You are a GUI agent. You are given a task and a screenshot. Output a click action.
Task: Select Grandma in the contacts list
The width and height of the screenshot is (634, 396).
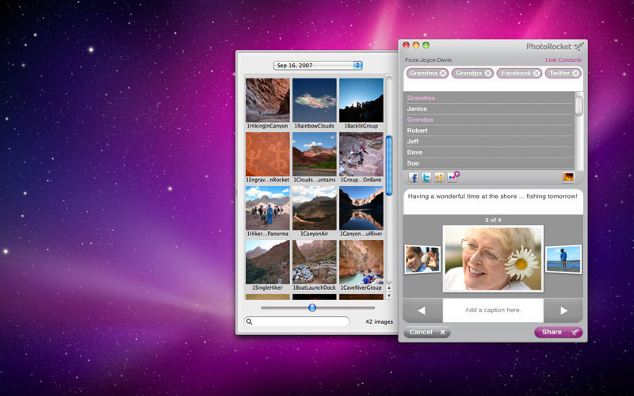click(x=488, y=97)
